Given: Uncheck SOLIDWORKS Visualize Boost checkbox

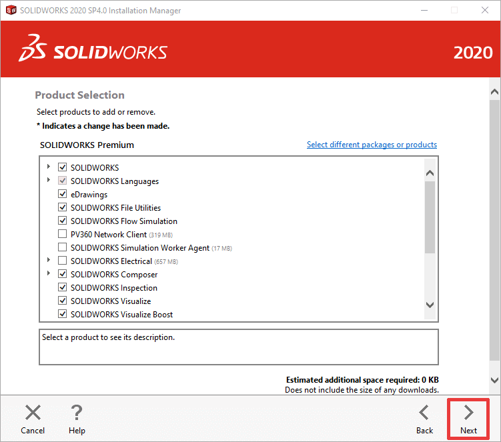Looking at the screenshot, I should coord(62,314).
